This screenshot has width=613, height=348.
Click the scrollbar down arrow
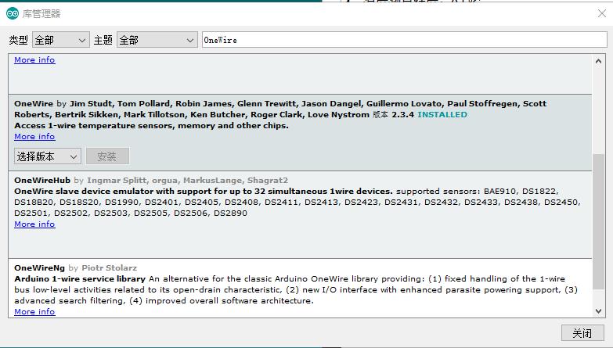pos(598,311)
